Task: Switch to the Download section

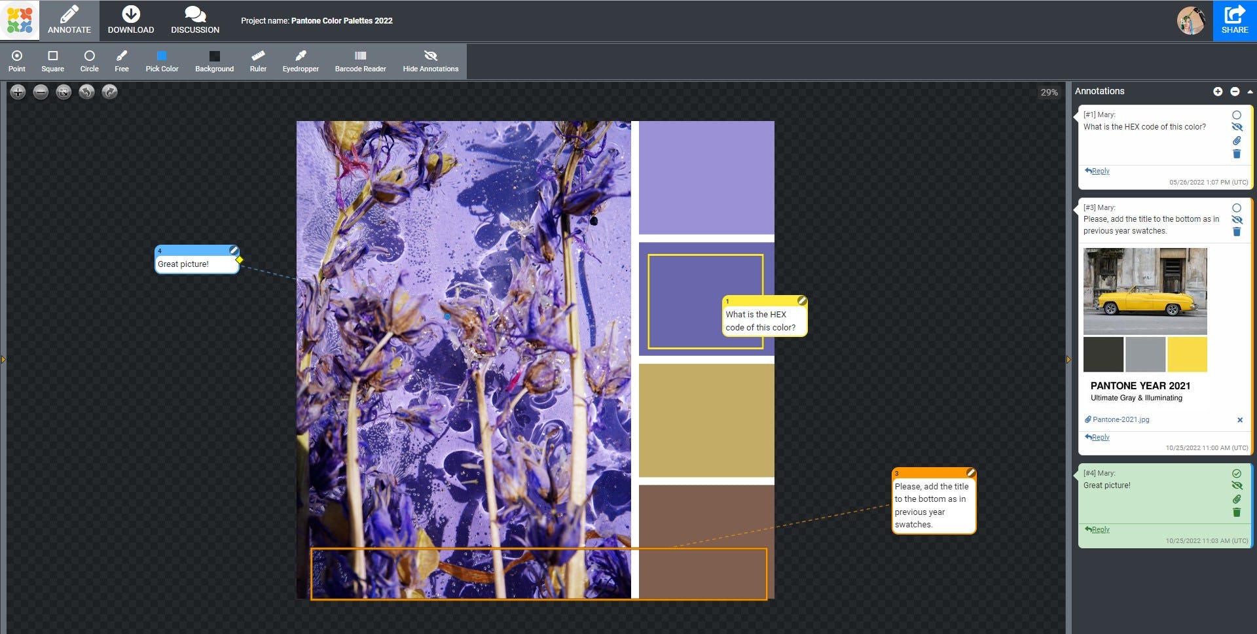Action: click(130, 20)
